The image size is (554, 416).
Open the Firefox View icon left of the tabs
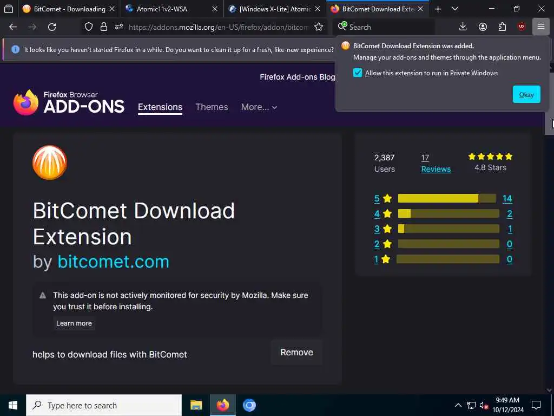click(x=9, y=9)
